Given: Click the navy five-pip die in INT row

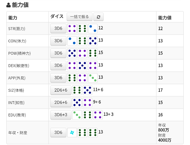Looking at the screenshot, I should point(77,102).
